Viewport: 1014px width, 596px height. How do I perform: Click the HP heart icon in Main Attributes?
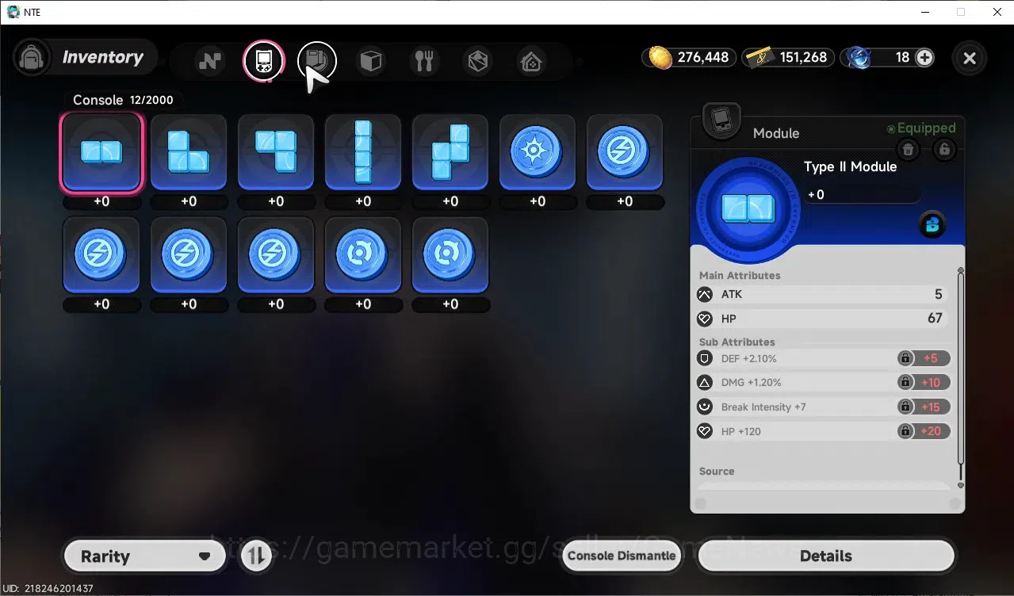705,319
